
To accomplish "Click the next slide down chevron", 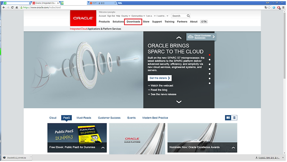I will pyautogui.click(x=179, y=102).
